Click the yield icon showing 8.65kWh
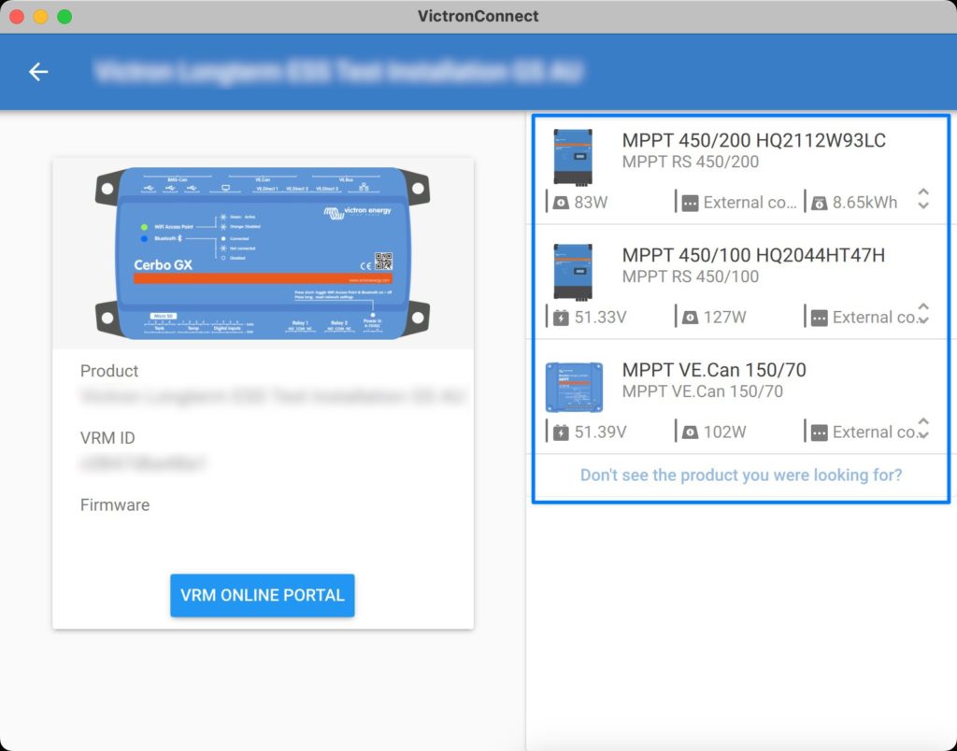 pos(820,202)
